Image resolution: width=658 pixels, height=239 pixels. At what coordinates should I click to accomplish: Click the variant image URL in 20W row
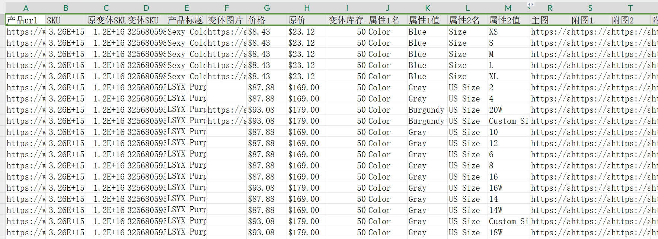[227, 110]
